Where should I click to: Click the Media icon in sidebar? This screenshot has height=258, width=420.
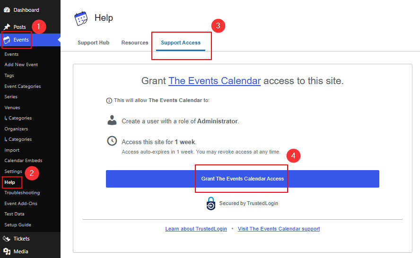pos(7,251)
